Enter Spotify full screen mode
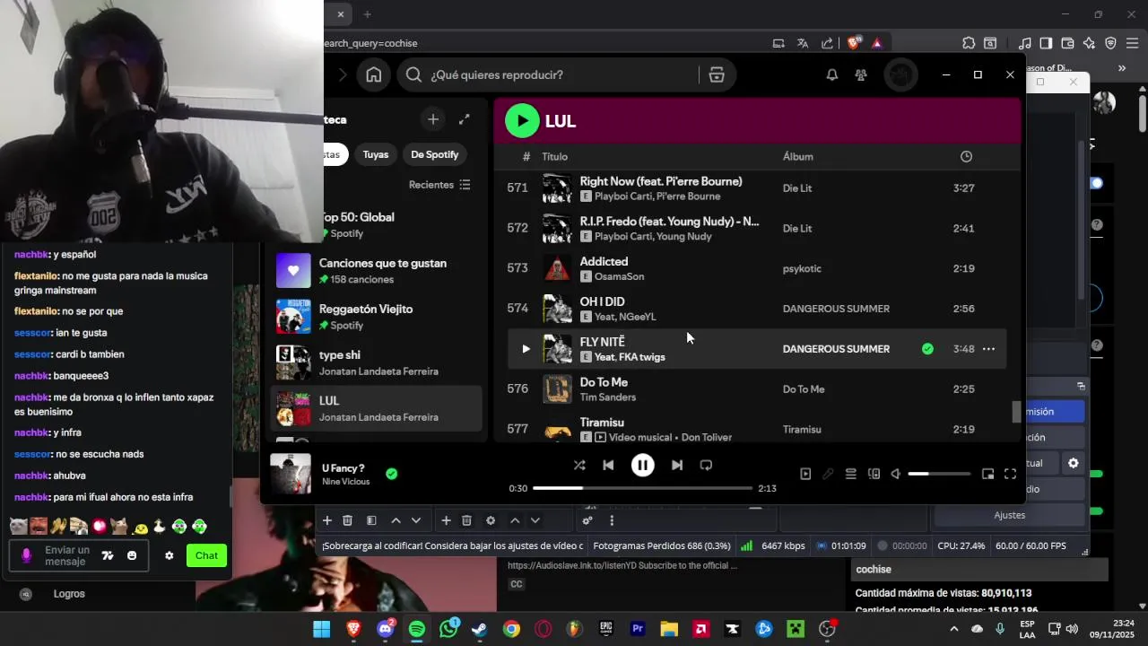The image size is (1148, 646). [x=1010, y=474]
